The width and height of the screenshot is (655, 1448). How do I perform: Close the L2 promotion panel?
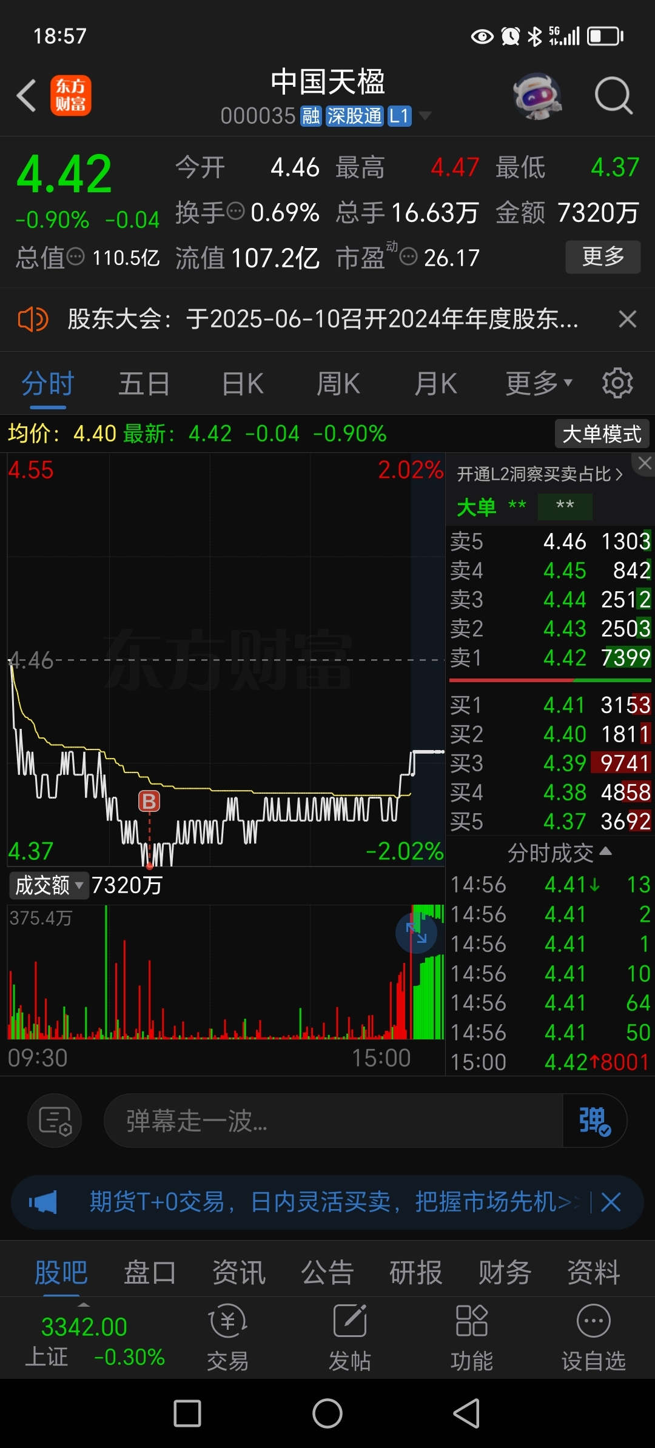point(644,463)
